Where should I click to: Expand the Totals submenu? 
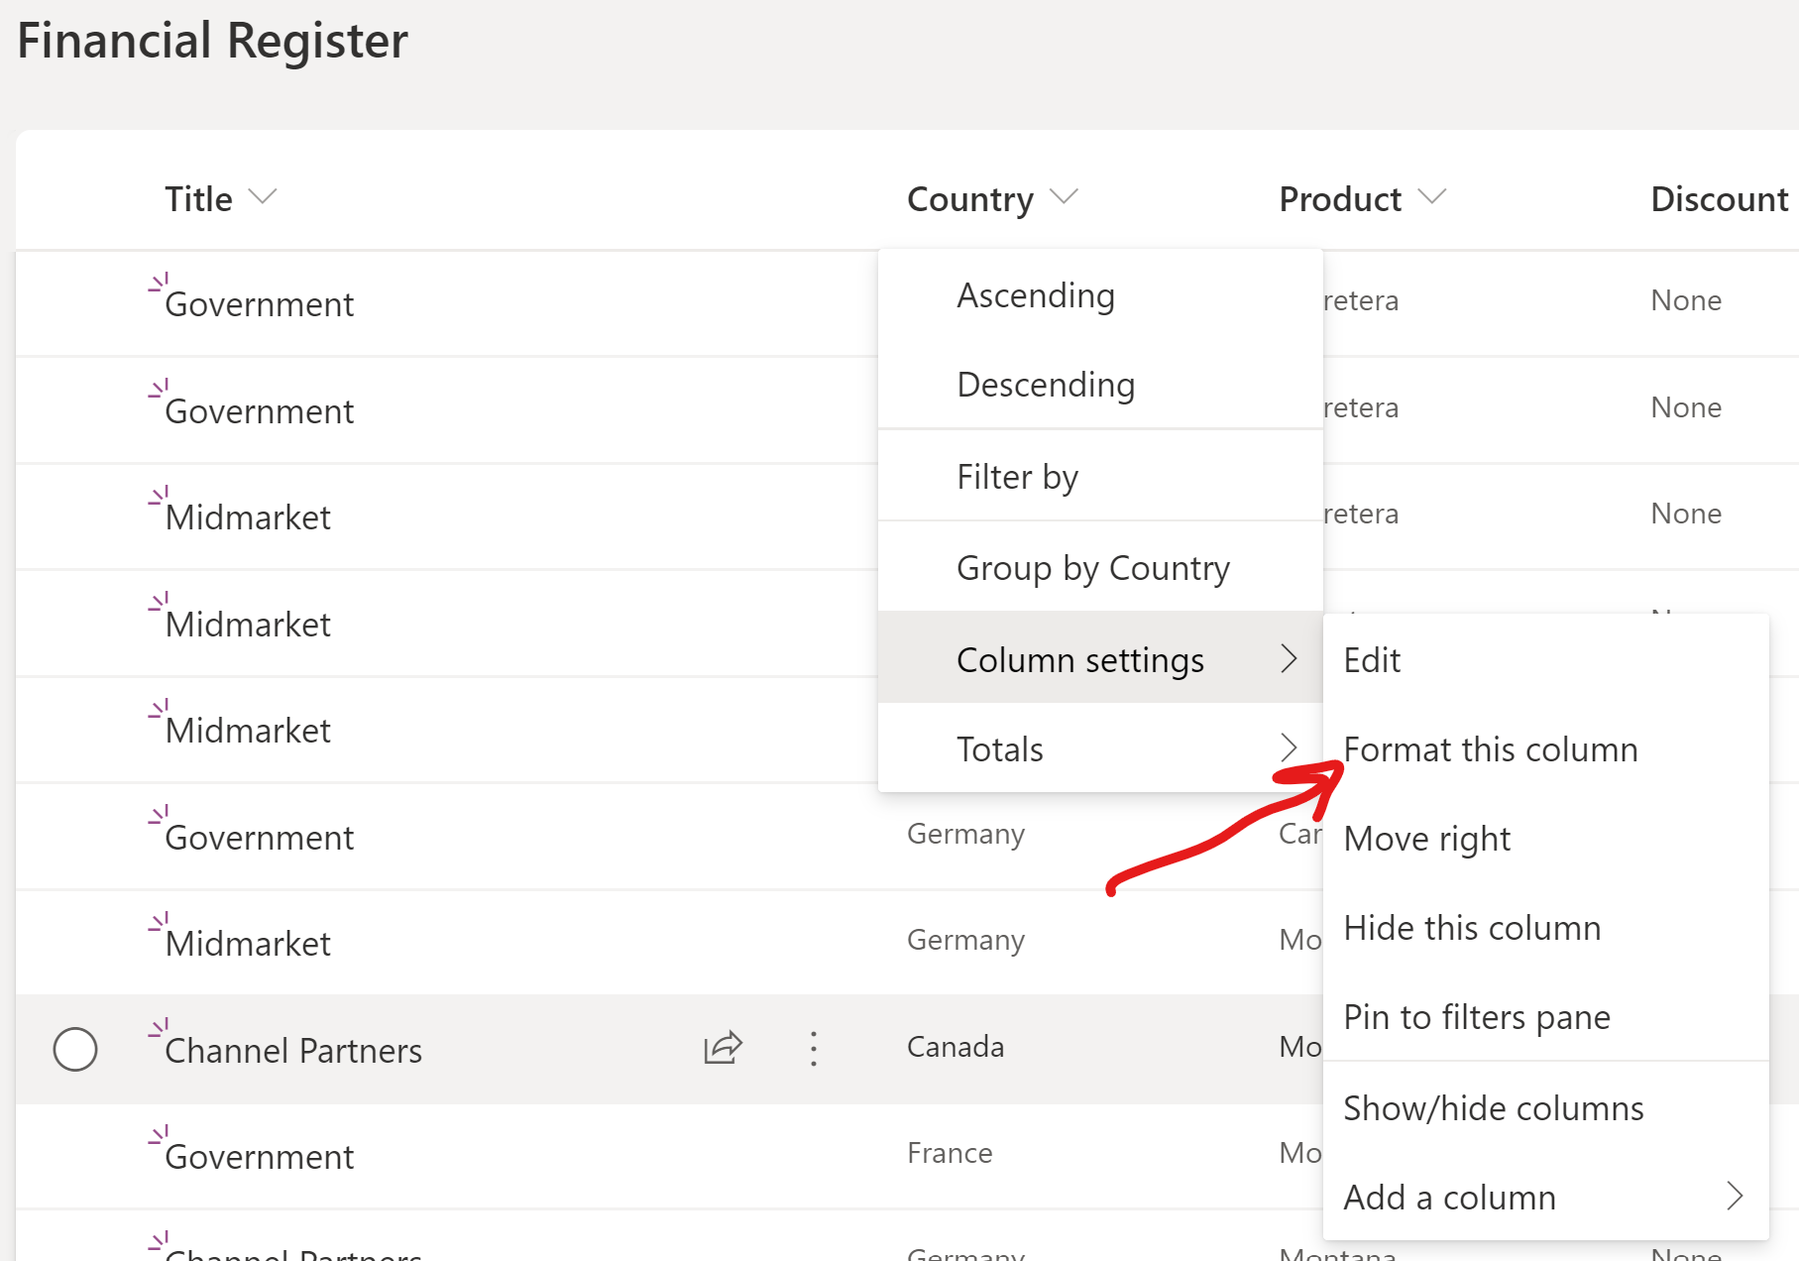[999, 748]
